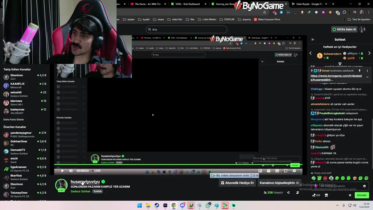Open Ebonivon channel under Takip Edilen
The width and height of the screenshot is (373, 210).
pos(25,77)
